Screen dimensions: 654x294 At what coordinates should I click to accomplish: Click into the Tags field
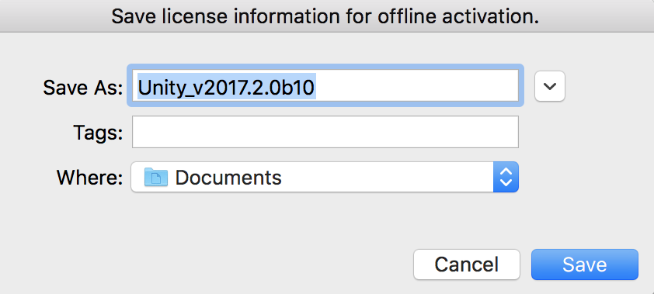coord(325,132)
